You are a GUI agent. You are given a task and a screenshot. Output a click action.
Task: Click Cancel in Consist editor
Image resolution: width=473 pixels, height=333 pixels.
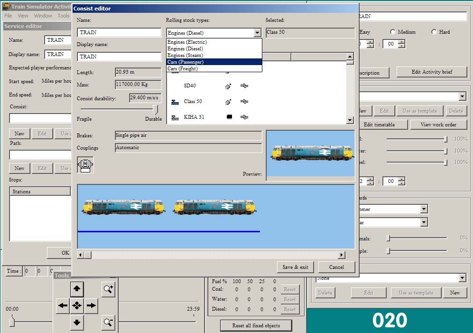pos(336,267)
